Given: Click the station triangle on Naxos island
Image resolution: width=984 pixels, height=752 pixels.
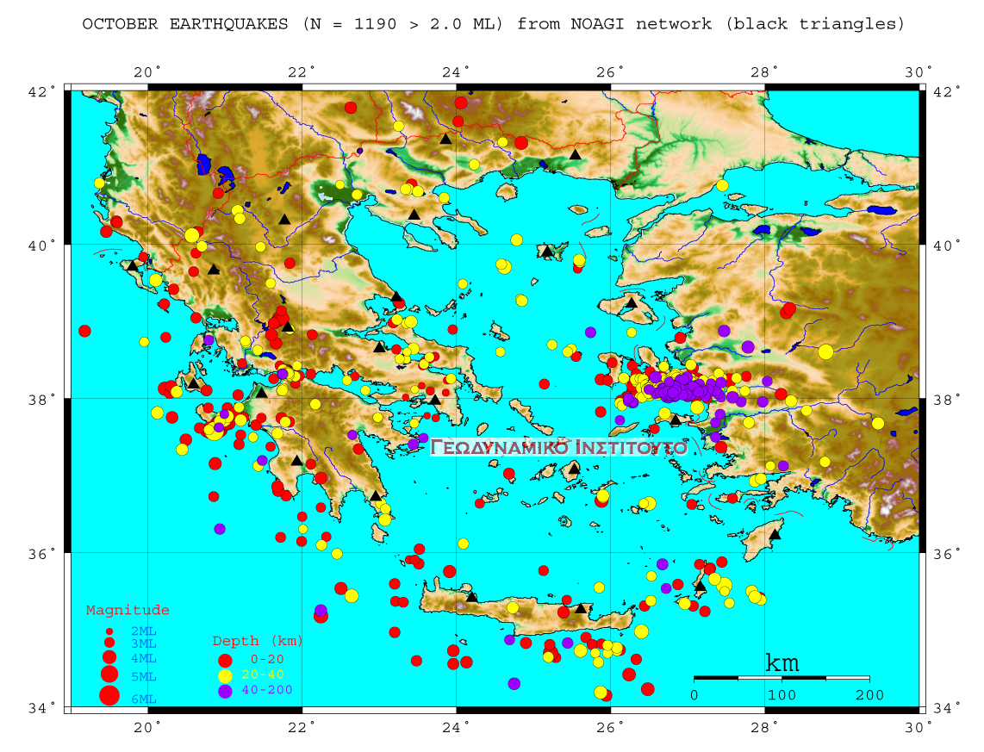Looking at the screenshot, I should click(574, 469).
